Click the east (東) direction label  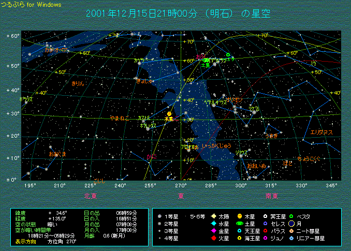click(x=181, y=196)
